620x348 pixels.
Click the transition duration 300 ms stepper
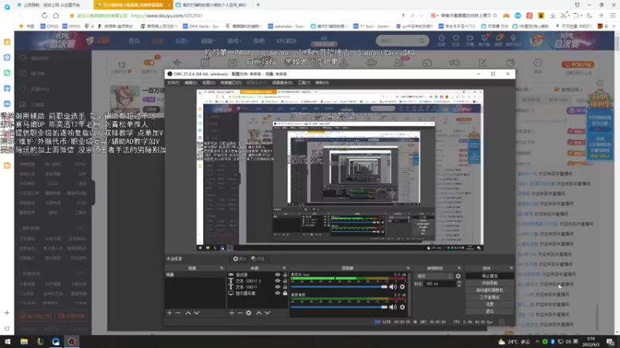coord(459,284)
